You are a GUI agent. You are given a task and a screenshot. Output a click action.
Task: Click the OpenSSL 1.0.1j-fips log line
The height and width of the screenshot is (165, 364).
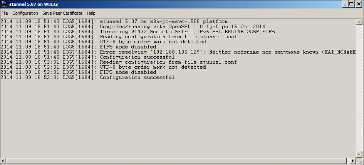(133, 27)
